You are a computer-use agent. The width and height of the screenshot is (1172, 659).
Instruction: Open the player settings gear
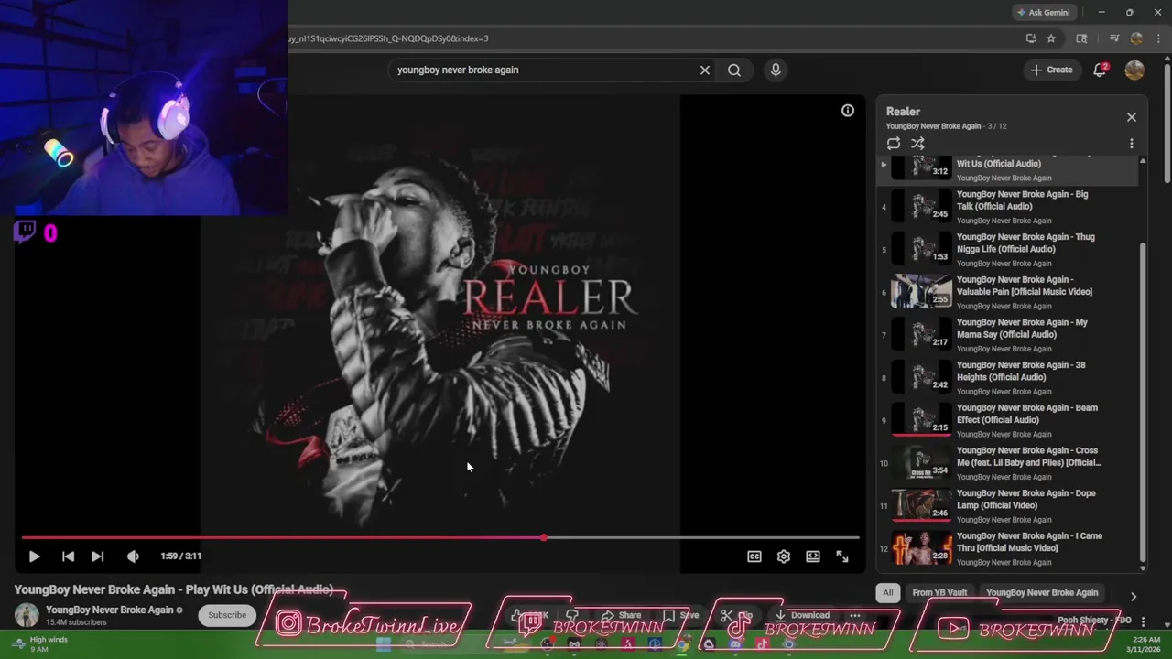784,556
